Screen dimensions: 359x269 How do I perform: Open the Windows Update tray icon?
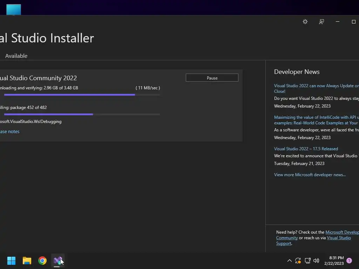click(x=298, y=261)
